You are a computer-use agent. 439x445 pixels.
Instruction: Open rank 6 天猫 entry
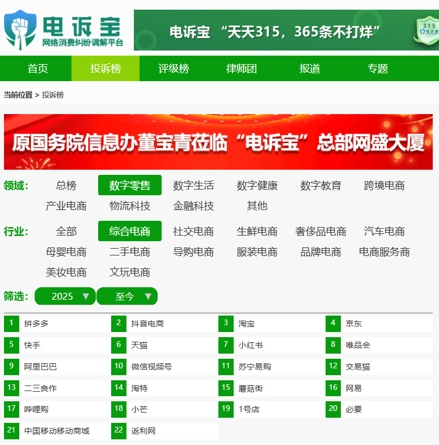point(164,345)
